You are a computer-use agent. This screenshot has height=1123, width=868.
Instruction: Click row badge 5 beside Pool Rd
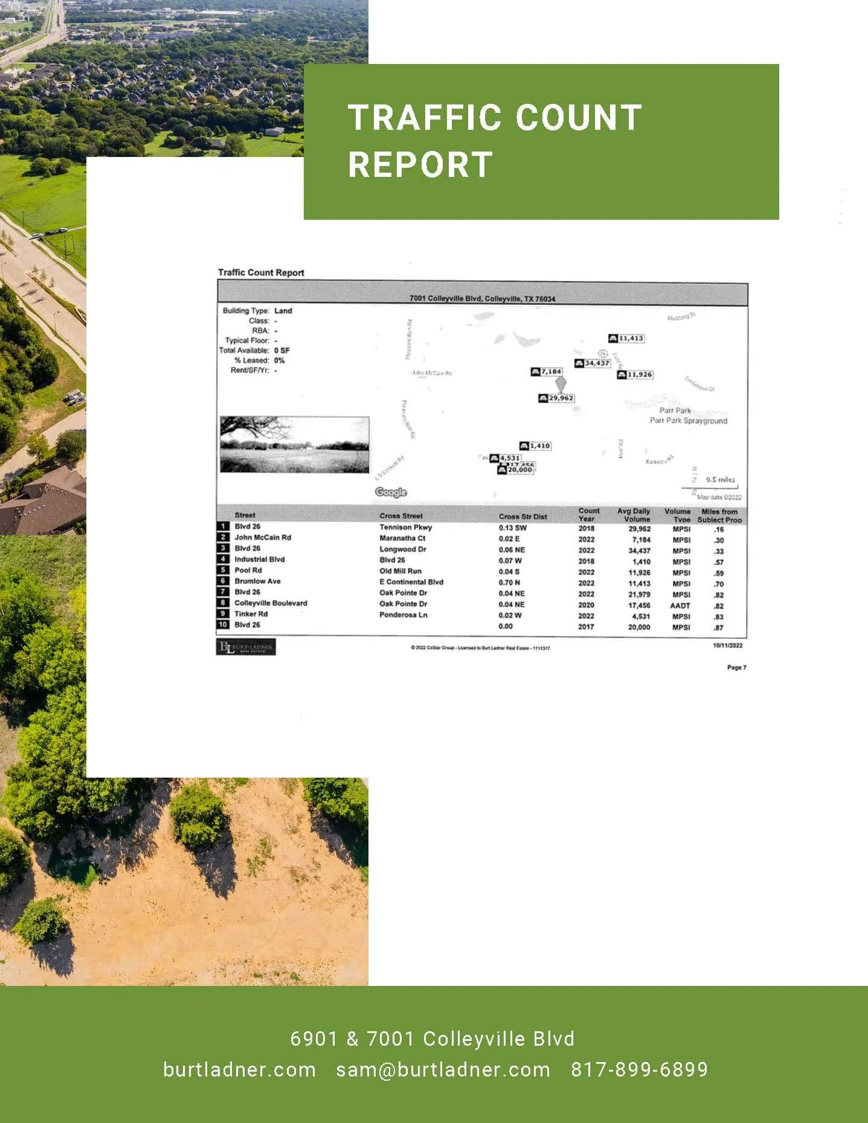click(223, 571)
